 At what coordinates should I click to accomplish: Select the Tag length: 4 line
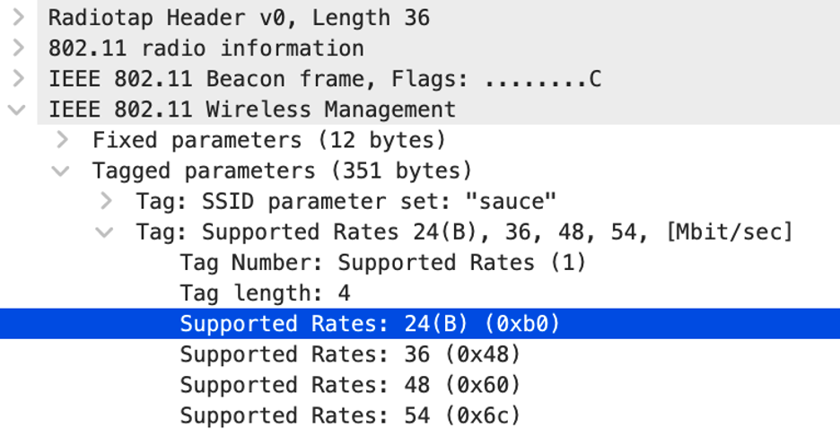click(265, 292)
